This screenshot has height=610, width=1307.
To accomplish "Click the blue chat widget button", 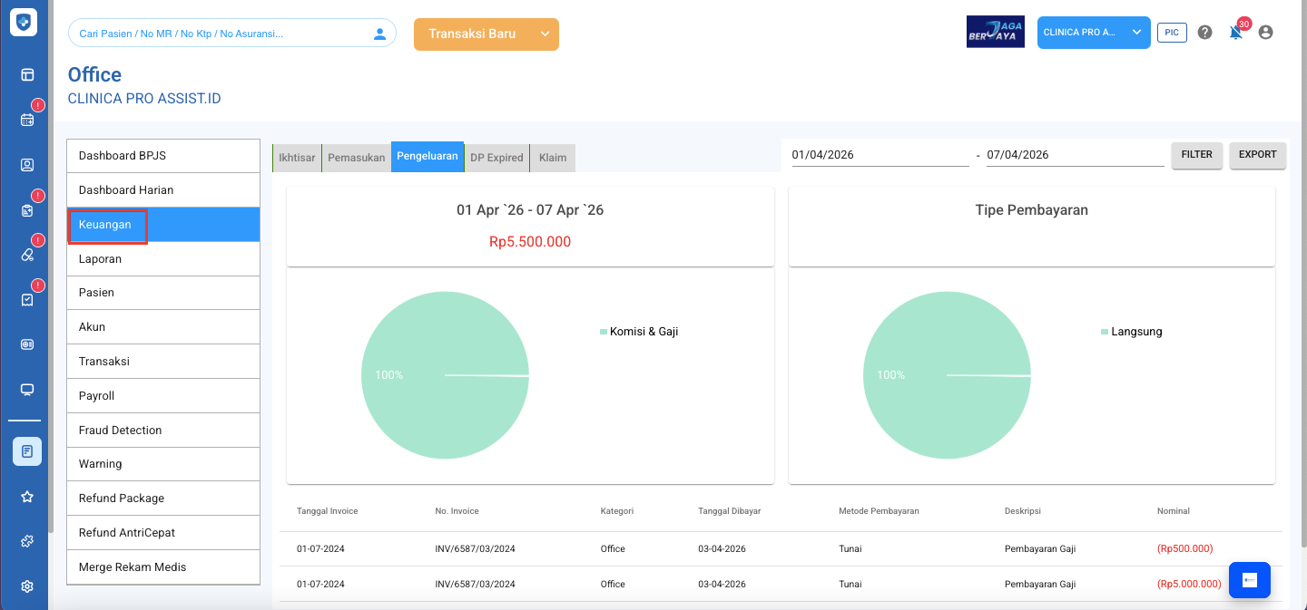I will coord(1249,580).
